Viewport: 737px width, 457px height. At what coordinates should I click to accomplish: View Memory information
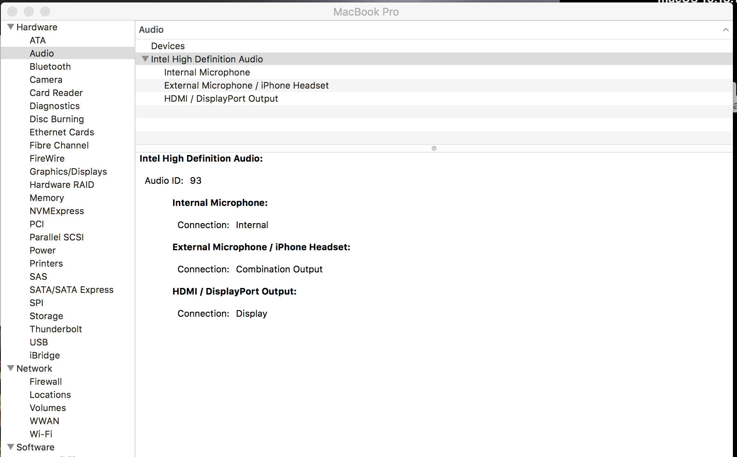47,198
